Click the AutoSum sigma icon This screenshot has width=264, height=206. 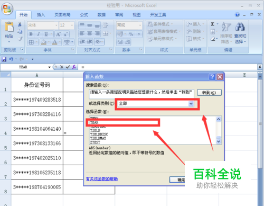(213, 24)
